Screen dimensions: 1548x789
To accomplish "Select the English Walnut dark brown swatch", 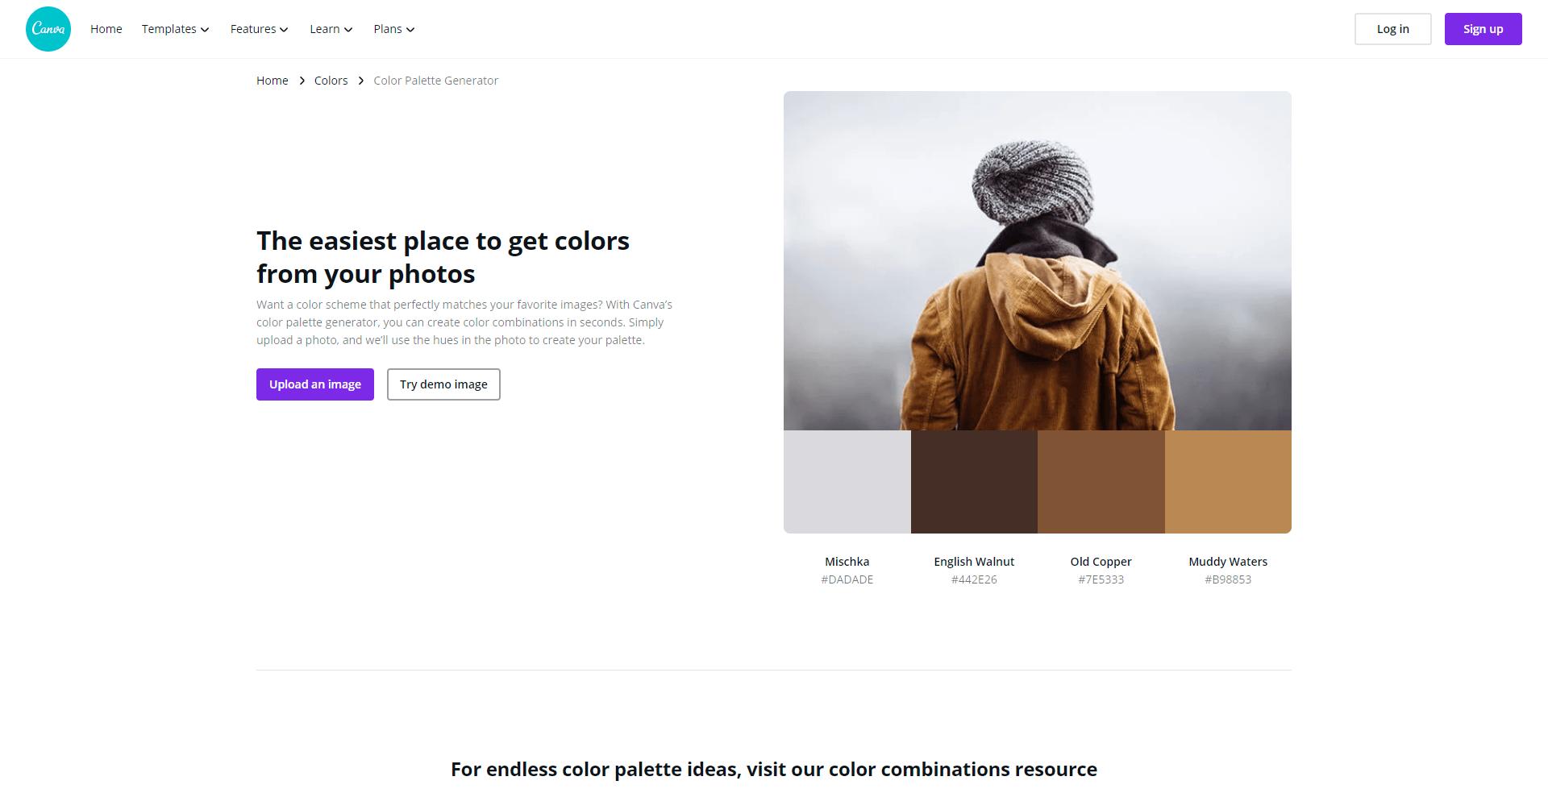I will (974, 482).
